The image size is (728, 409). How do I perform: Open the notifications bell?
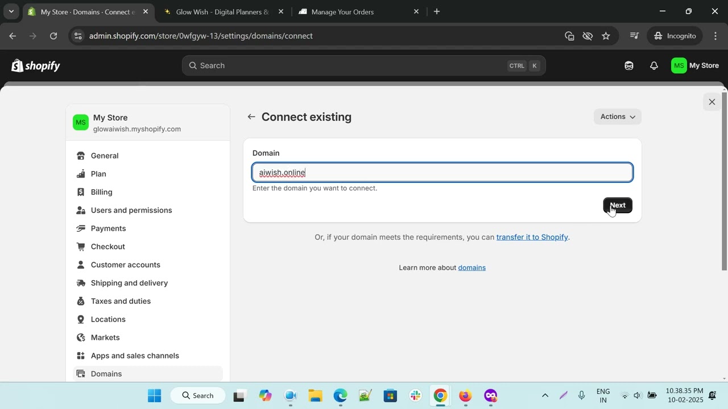(654, 66)
